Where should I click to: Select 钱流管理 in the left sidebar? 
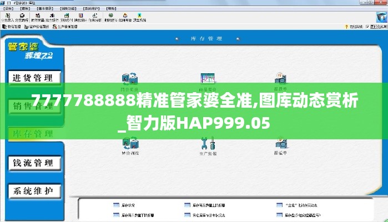33,163
